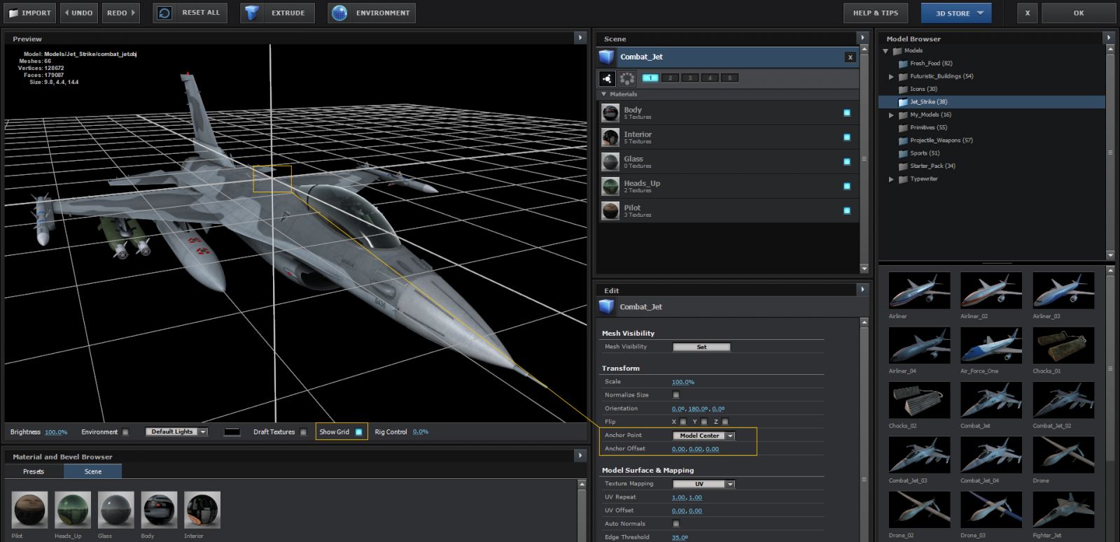Enable the Draft Textures checkbox
The width and height of the screenshot is (1120, 542).
(303, 432)
